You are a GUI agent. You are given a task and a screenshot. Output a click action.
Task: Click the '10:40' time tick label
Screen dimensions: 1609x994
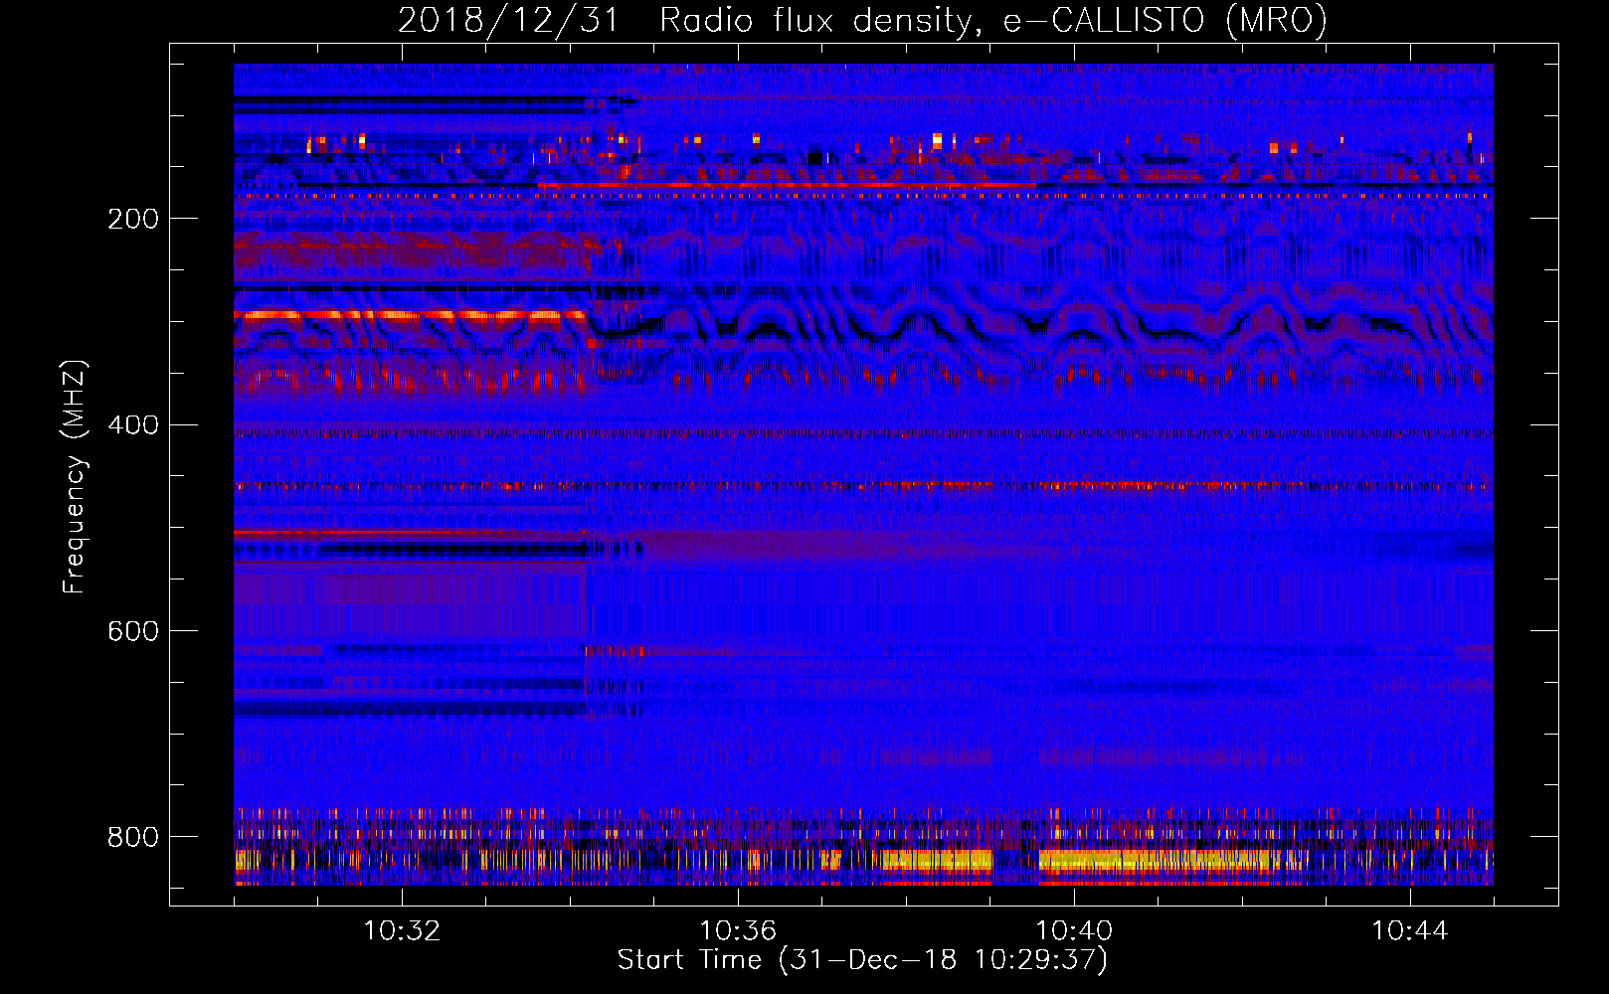pos(1074,931)
